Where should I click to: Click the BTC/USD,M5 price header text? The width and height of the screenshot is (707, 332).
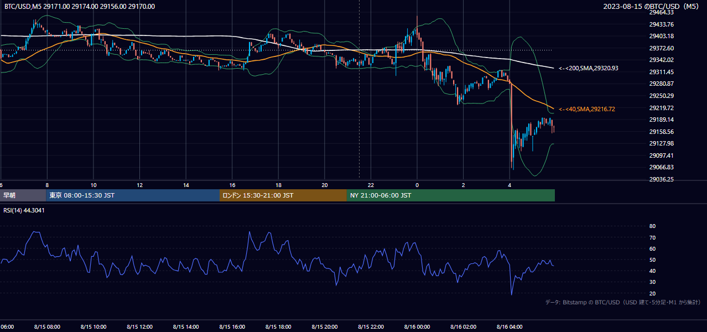(80, 7)
